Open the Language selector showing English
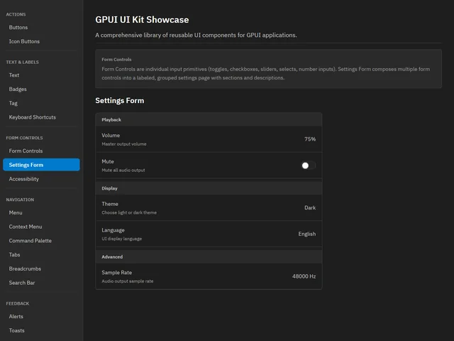The width and height of the screenshot is (454, 341). (307, 234)
